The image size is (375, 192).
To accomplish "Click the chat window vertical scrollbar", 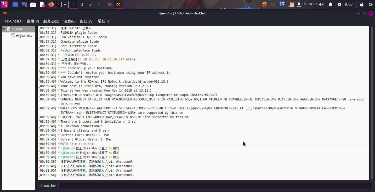I will pos(372,103).
